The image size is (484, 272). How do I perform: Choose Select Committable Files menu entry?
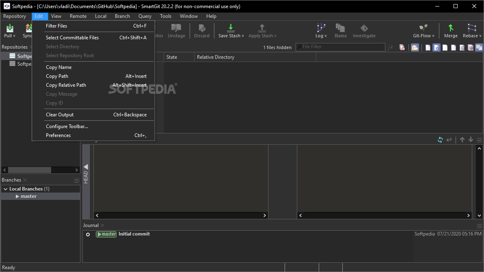(x=93, y=38)
